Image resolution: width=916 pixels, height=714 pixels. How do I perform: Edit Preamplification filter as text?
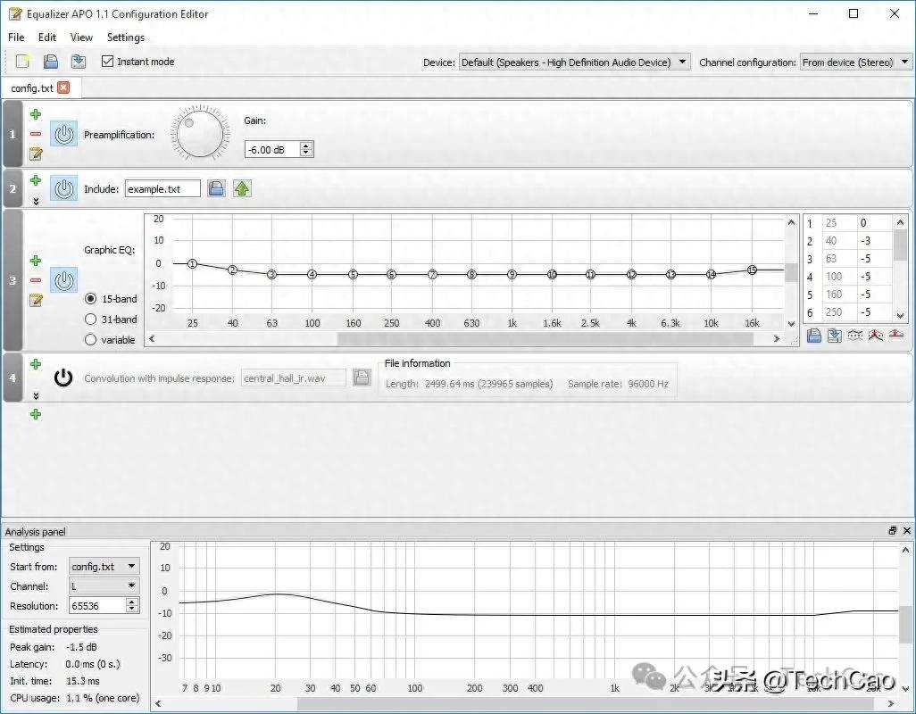coord(36,154)
